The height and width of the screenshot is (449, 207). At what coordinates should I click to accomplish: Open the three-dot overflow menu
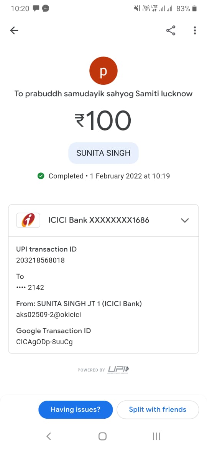coord(195,30)
